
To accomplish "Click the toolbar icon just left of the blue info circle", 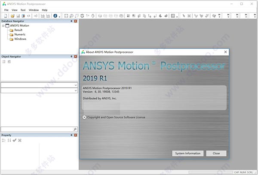I will pyautogui.click(x=48, y=16).
